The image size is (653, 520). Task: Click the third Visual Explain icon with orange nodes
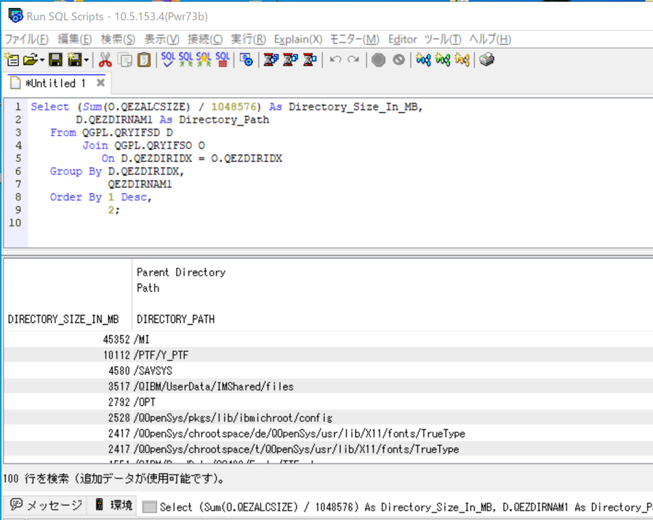462,60
